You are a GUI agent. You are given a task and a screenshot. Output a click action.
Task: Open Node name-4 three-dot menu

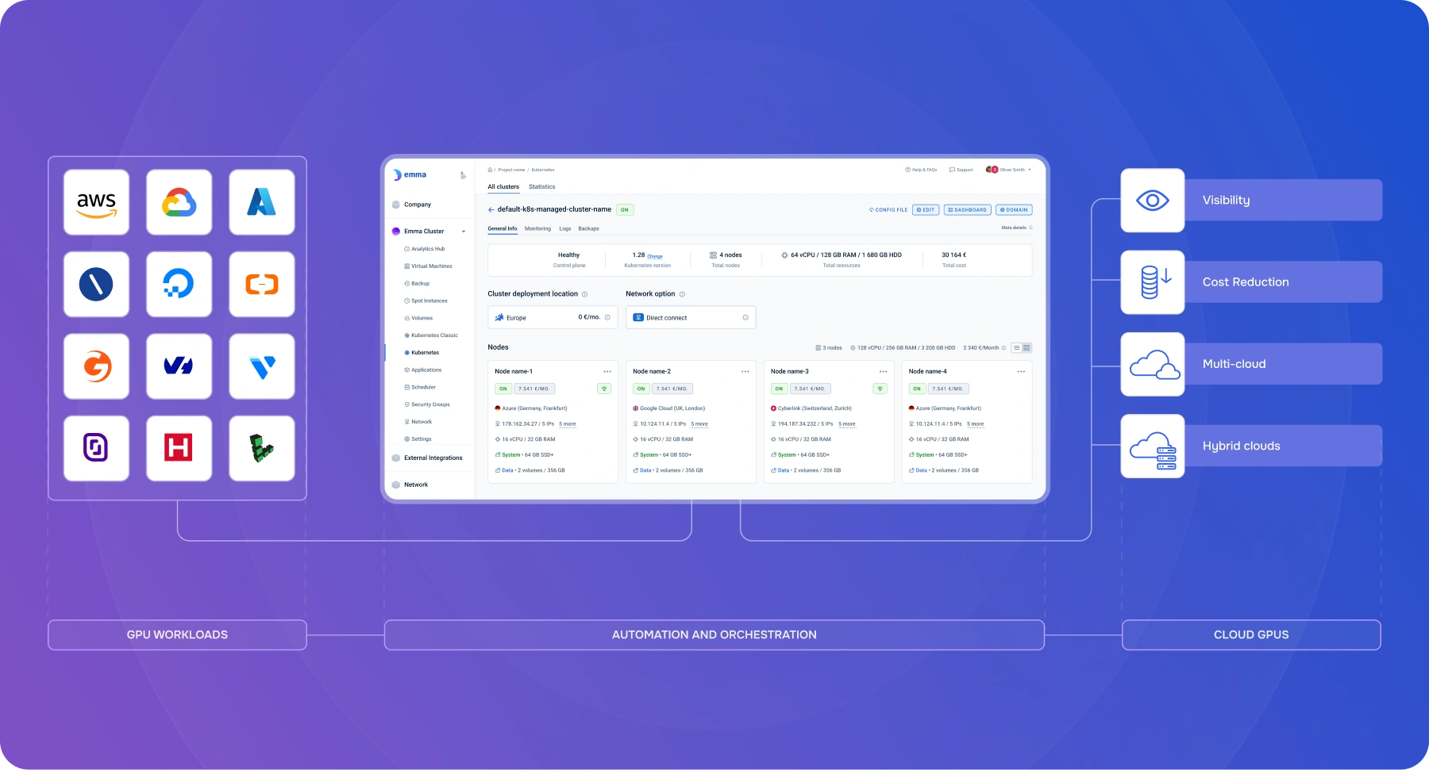[x=1021, y=371]
